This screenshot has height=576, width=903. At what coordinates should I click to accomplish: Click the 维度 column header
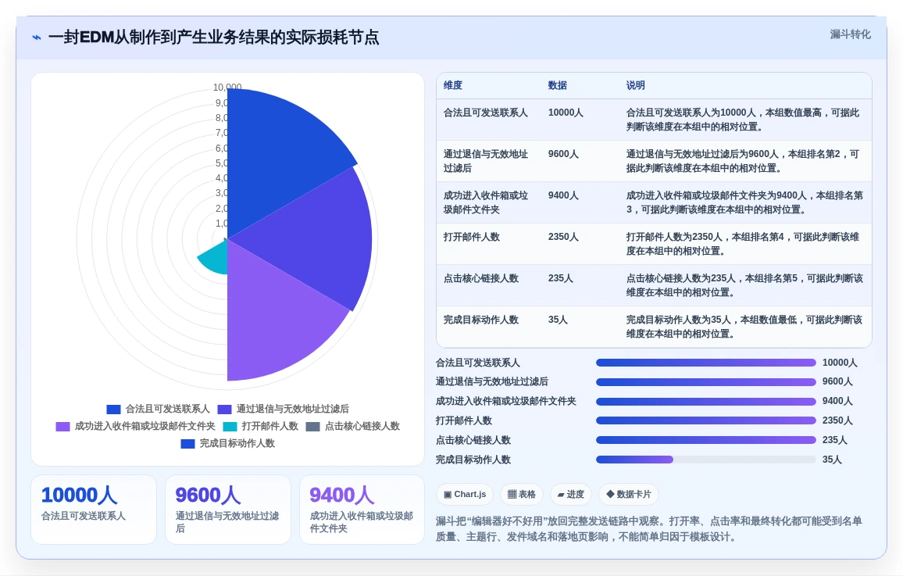pyautogui.click(x=452, y=85)
